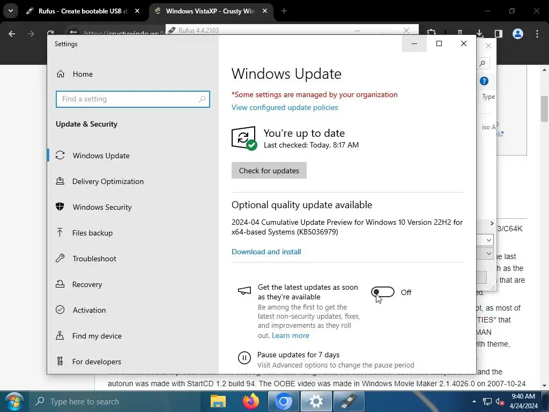Open a new browser tab
This screenshot has width=549, height=412.
coord(284,11)
